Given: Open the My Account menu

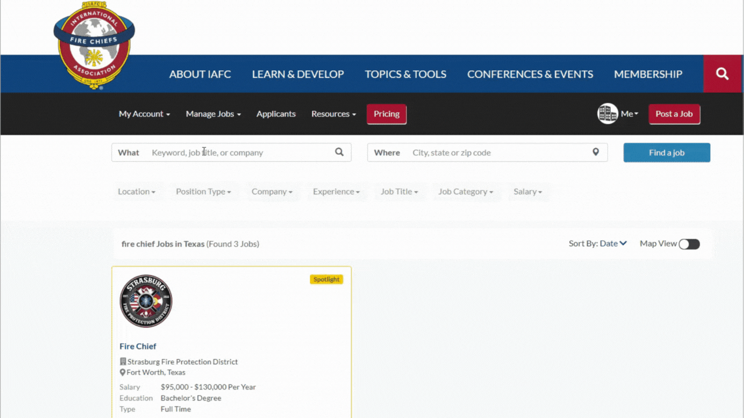Looking at the screenshot, I should tap(144, 114).
